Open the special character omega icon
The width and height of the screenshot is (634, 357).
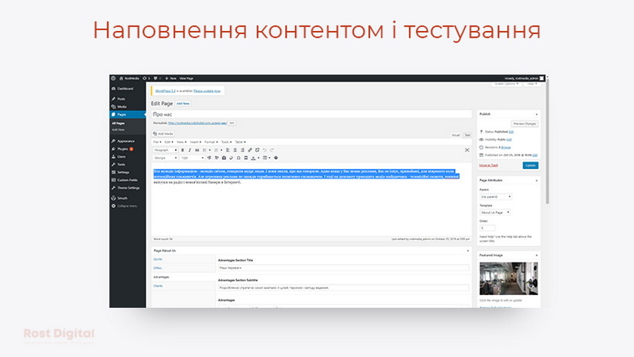(239, 158)
